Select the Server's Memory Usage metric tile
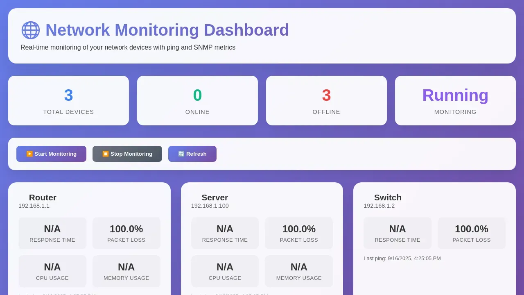This screenshot has width=524, height=295. [299, 271]
